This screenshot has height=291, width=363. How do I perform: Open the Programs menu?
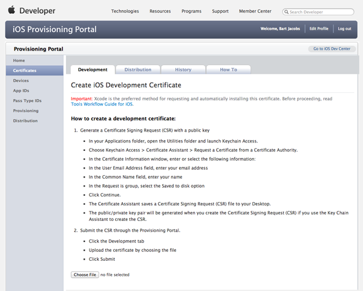(x=191, y=11)
